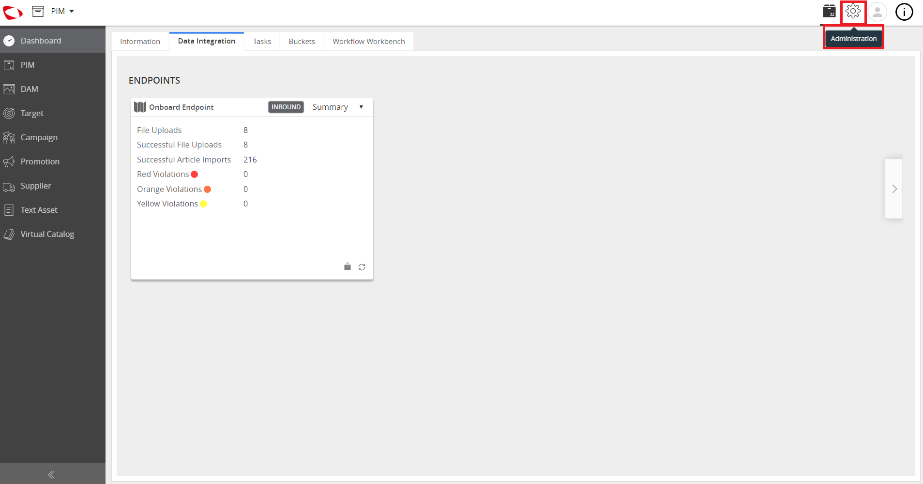Image resolution: width=923 pixels, height=484 pixels.
Task: Click the archive box icon beside PIM
Action: (x=38, y=11)
